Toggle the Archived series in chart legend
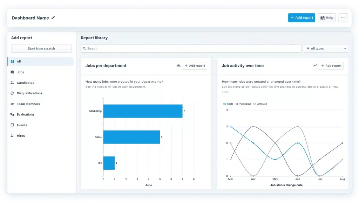Image resolution: width=359 pixels, height=202 pixels. 260,104
